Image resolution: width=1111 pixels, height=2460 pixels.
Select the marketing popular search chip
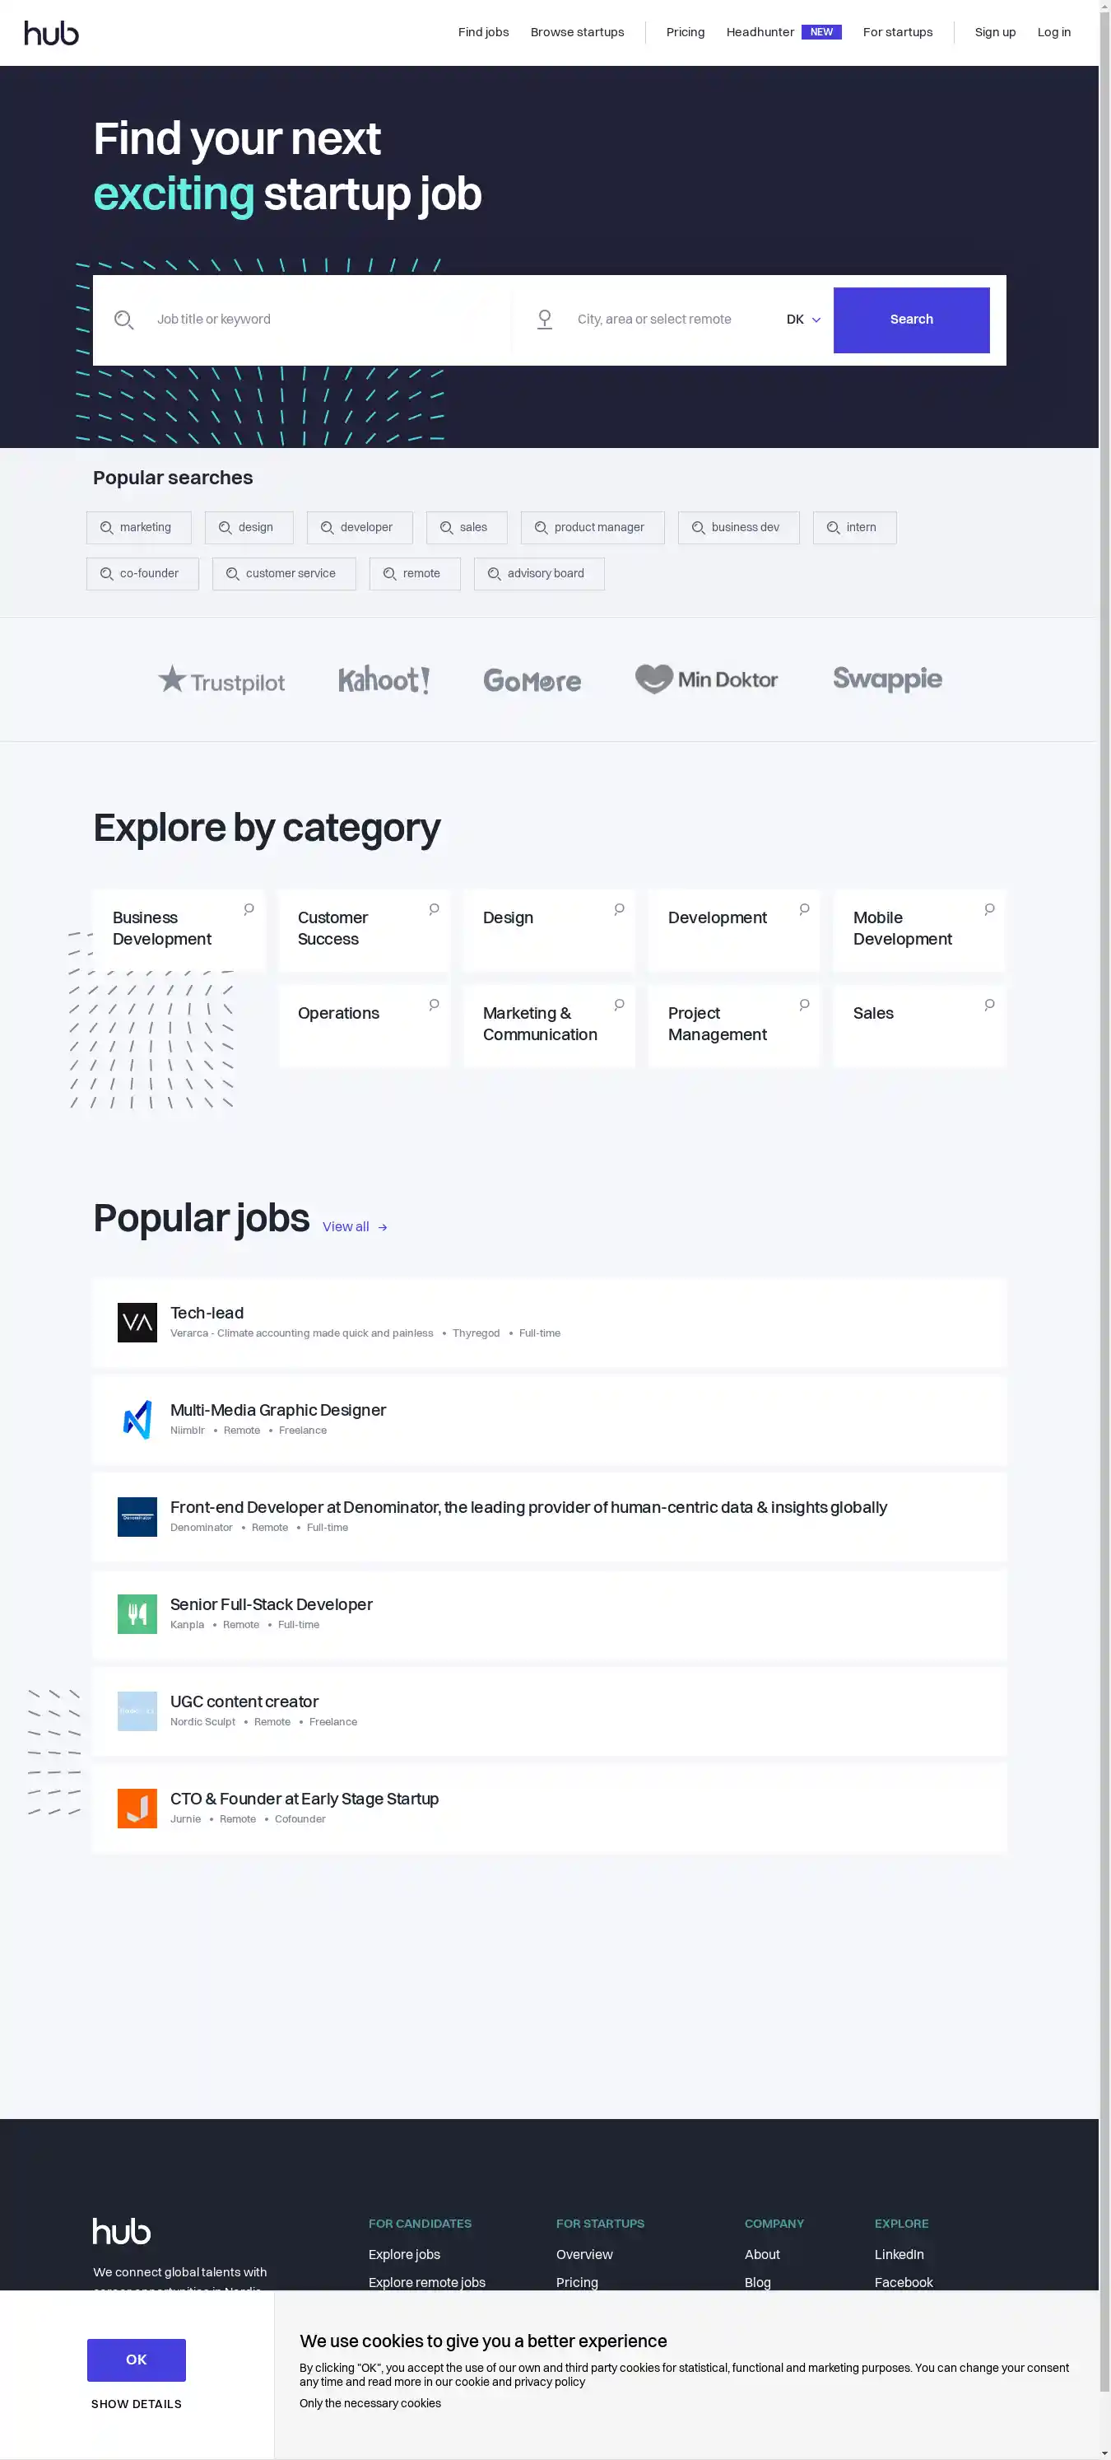click(138, 527)
